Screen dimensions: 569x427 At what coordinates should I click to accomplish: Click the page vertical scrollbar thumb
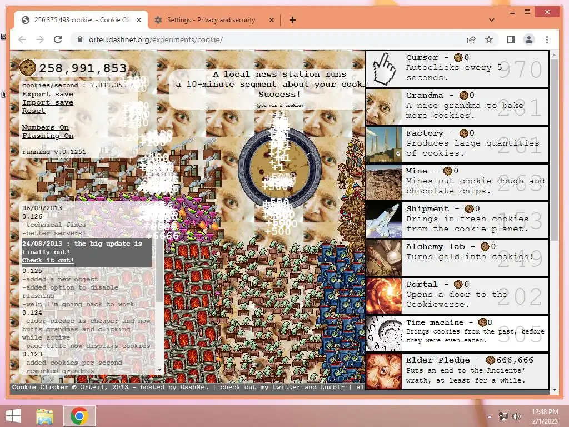coord(554,150)
